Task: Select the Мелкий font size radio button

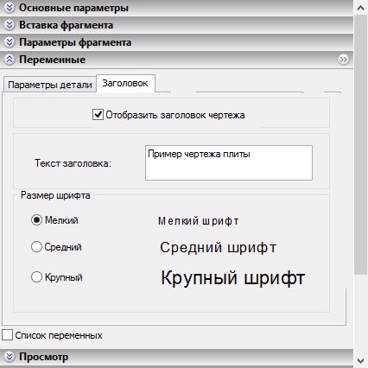Action: point(36,220)
